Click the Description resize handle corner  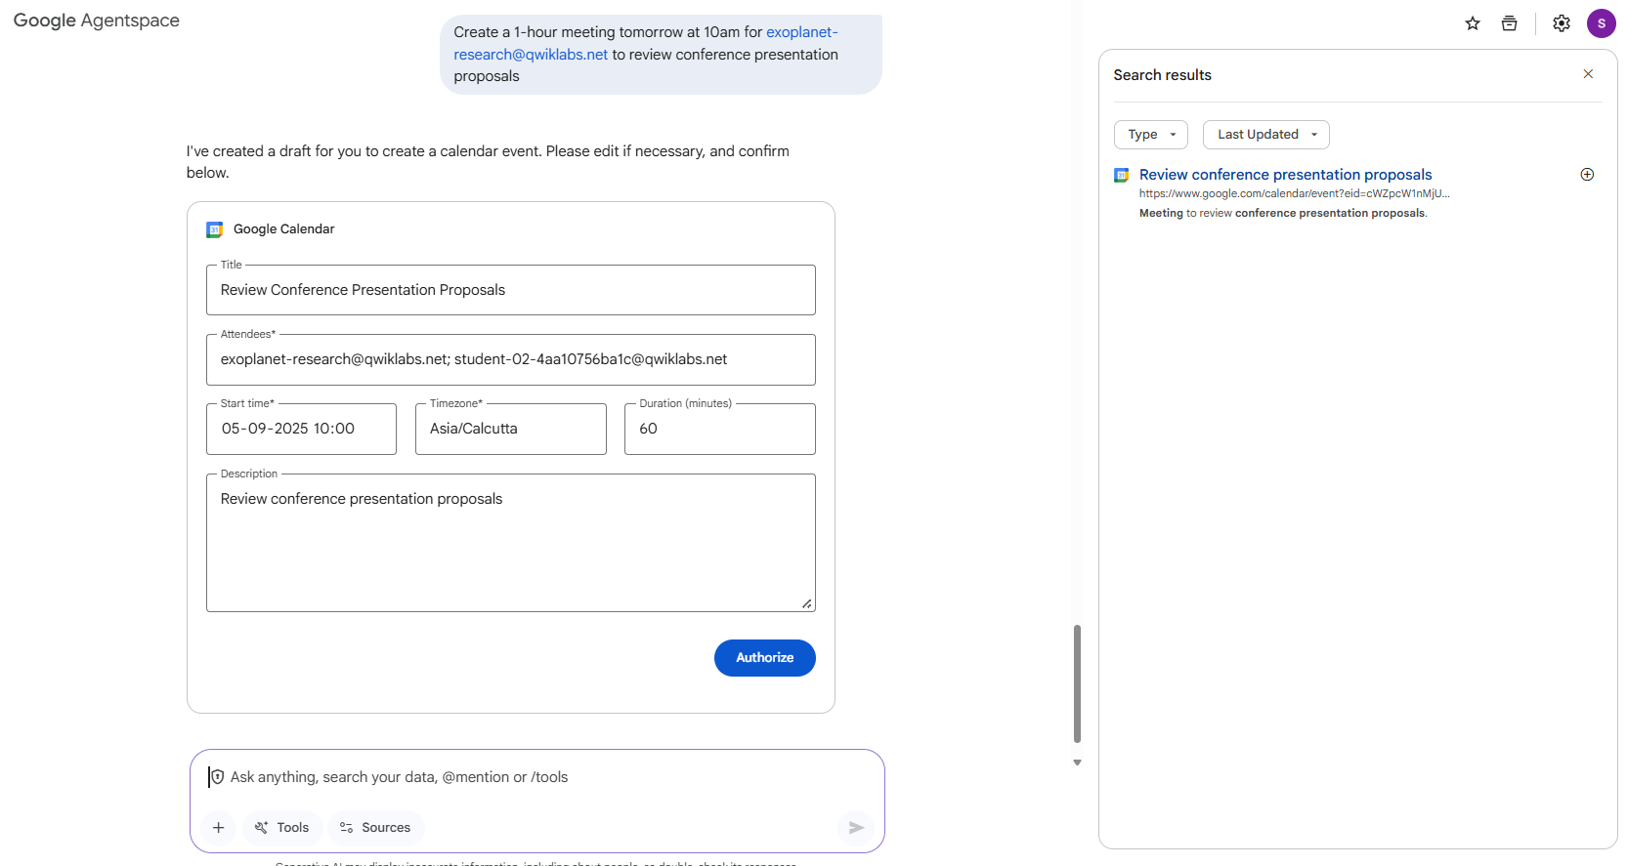click(x=807, y=603)
